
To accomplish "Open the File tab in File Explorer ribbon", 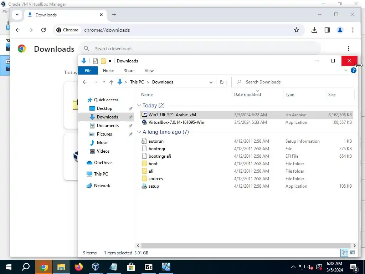I will [x=88, y=71].
